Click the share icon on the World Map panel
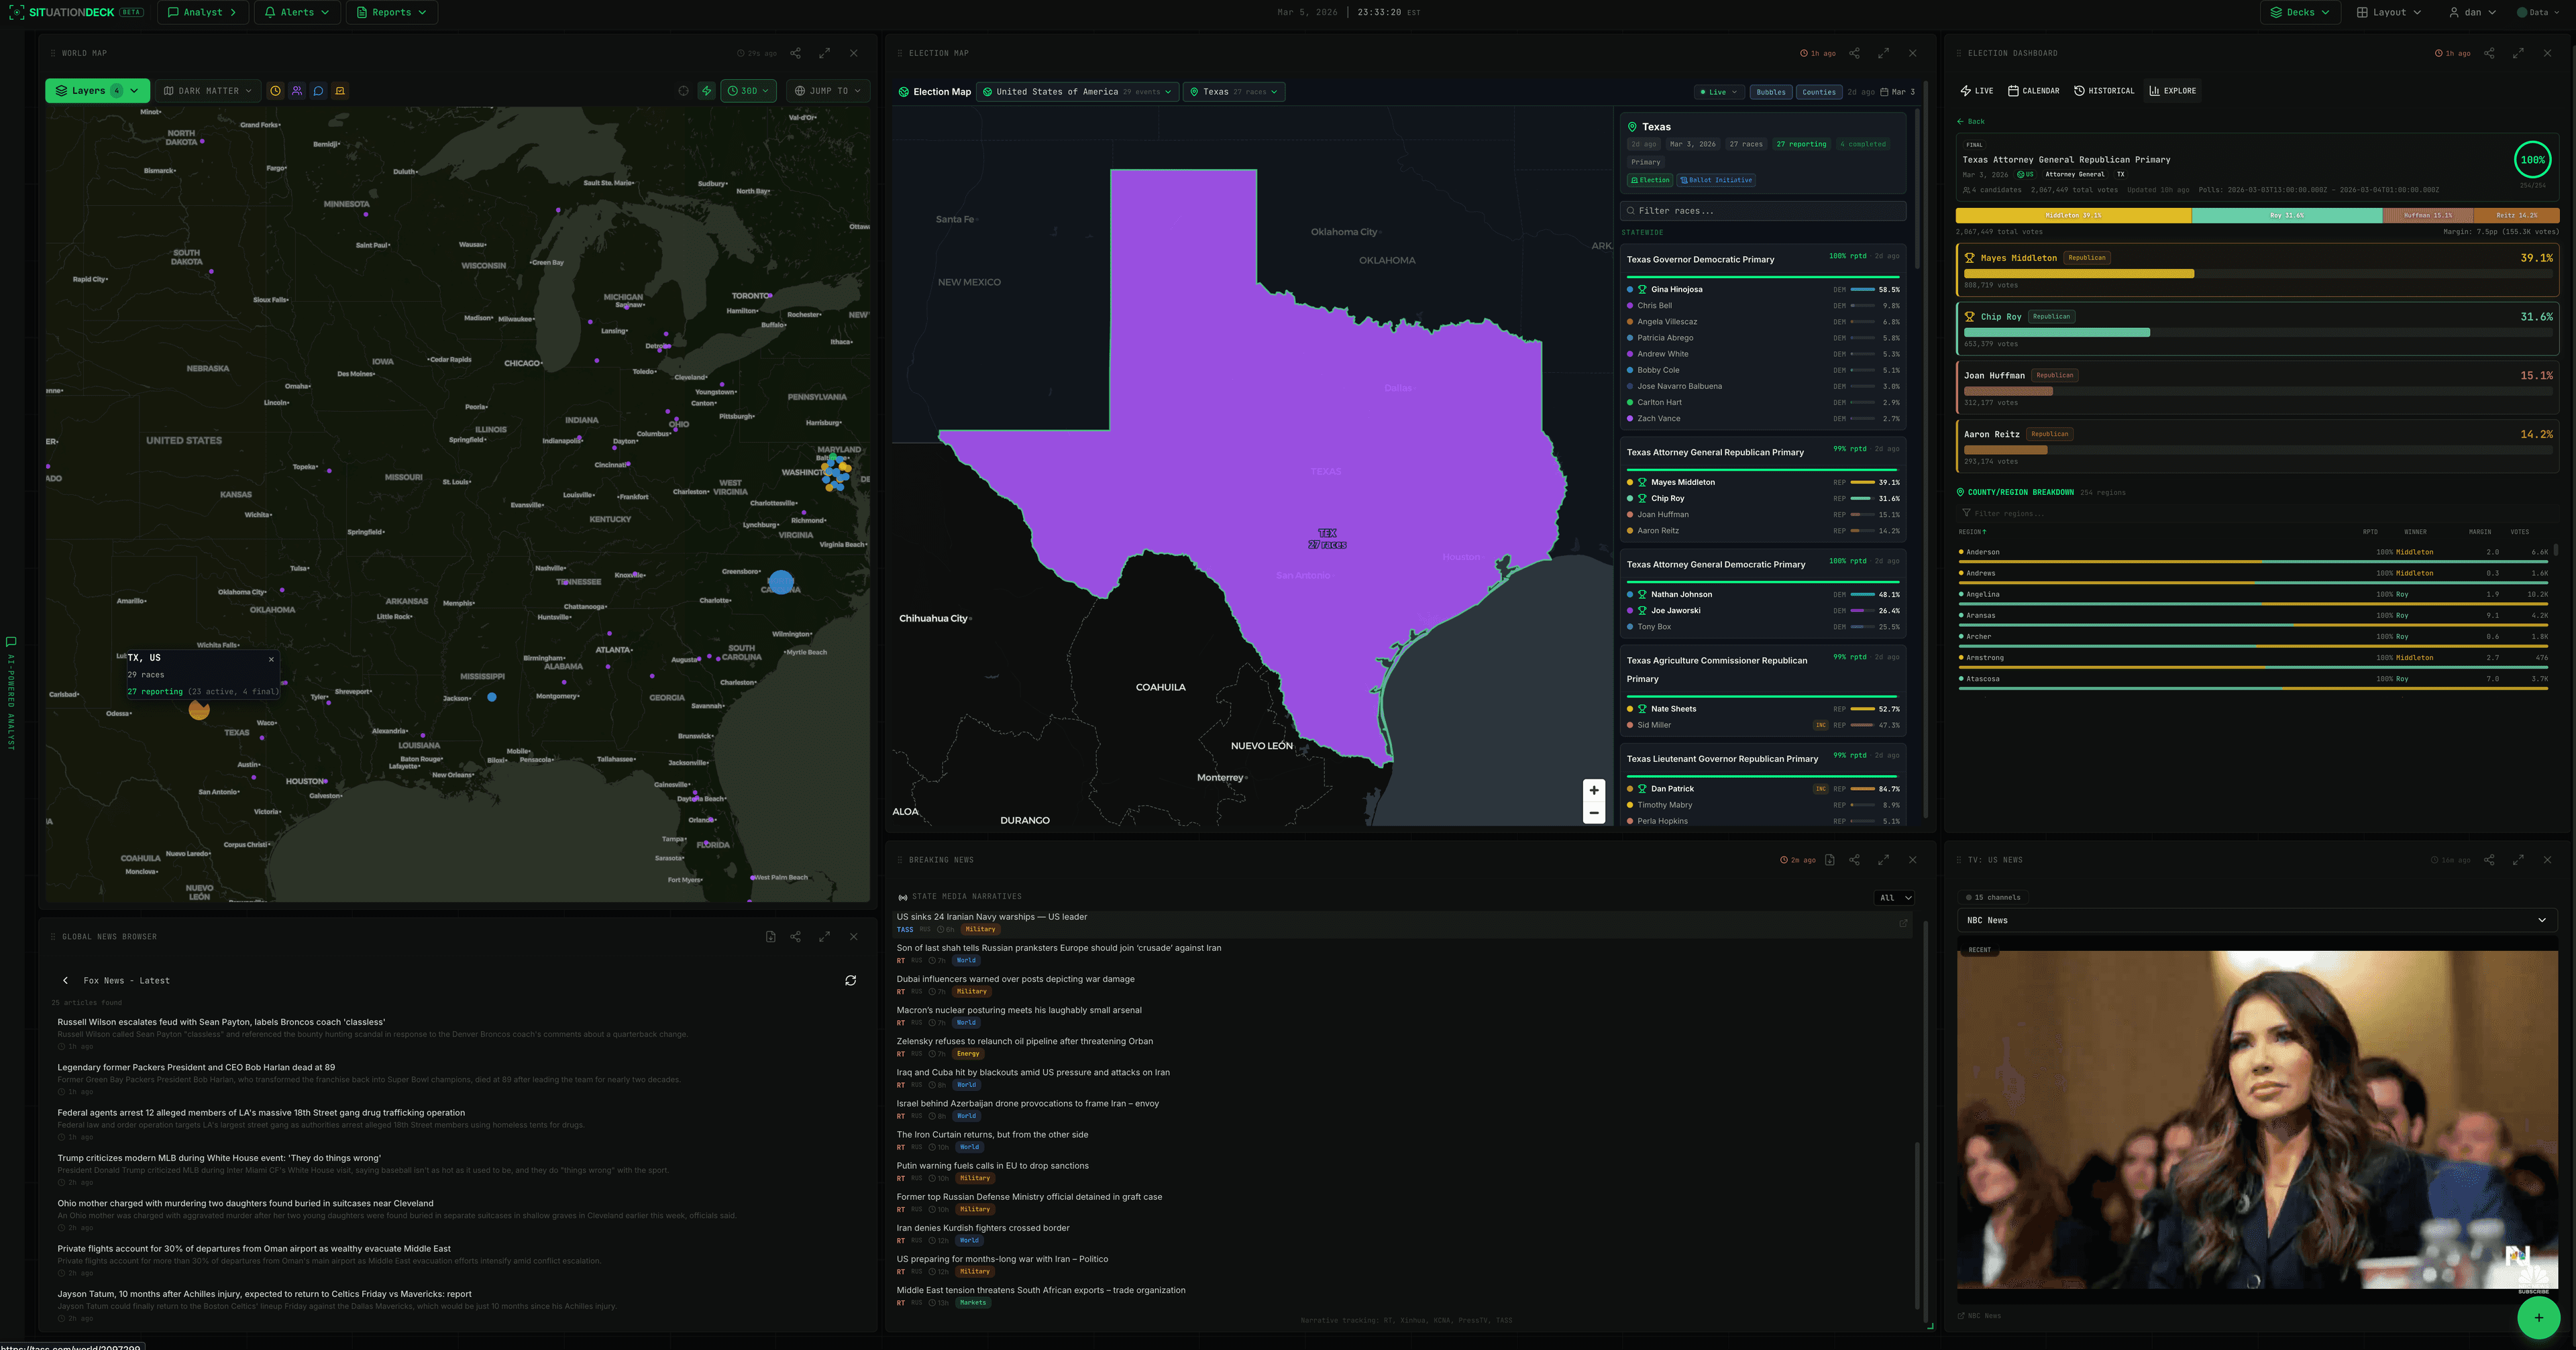 pos(796,53)
